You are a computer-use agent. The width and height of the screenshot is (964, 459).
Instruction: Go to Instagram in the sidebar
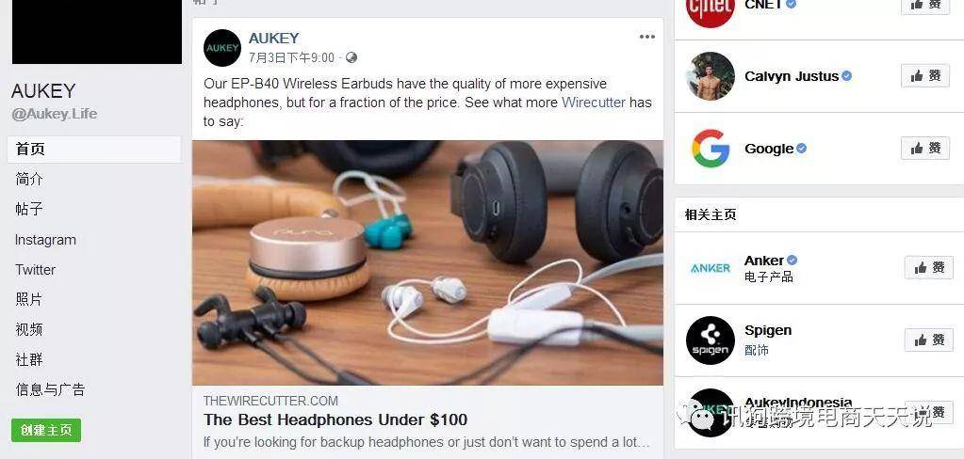[x=45, y=240]
